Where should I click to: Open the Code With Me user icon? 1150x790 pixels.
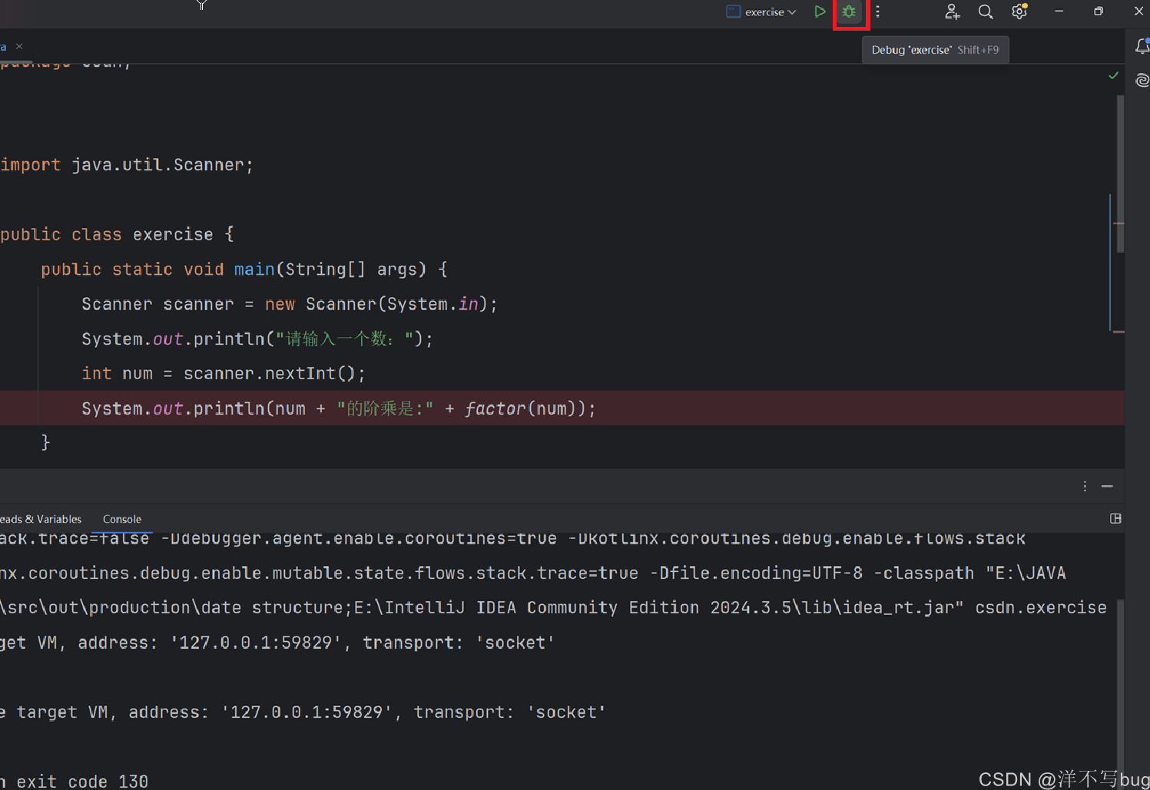coord(952,12)
